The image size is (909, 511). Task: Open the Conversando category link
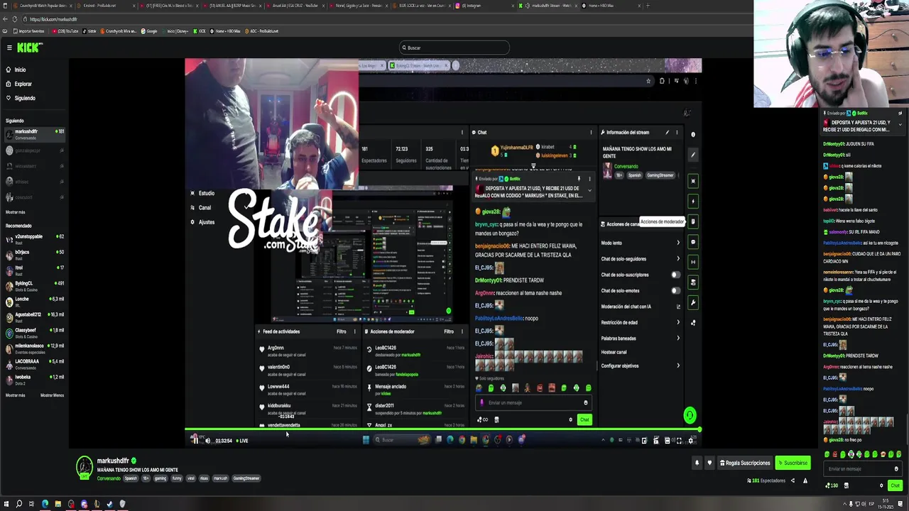click(x=108, y=478)
